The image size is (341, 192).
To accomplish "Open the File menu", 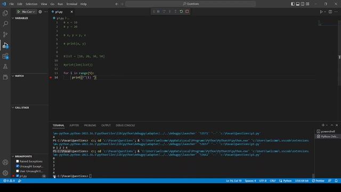I will [x=12, y=4].
